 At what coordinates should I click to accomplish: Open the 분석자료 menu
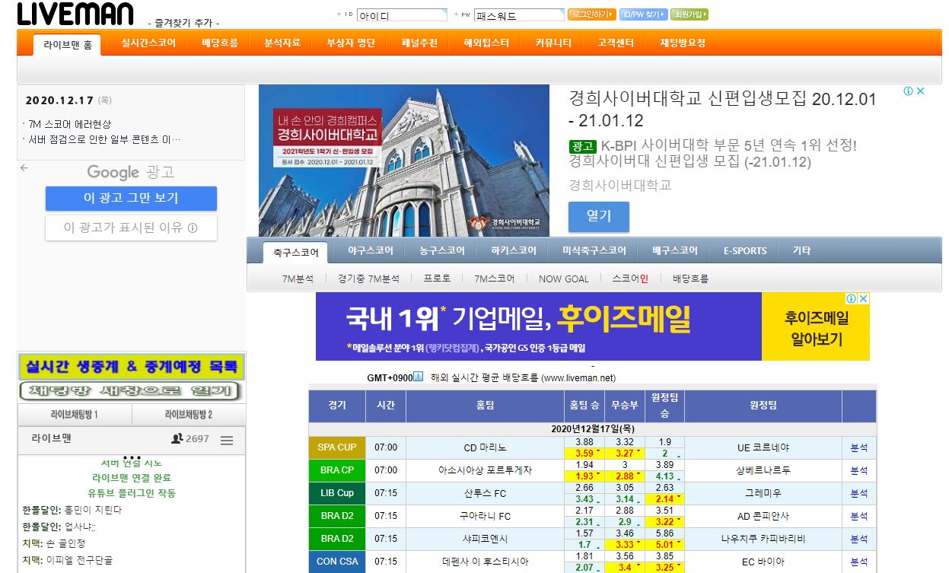click(x=282, y=43)
